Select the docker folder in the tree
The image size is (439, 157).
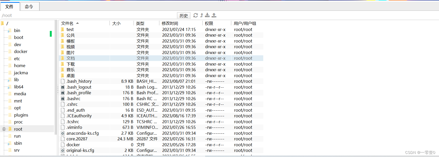21,51
